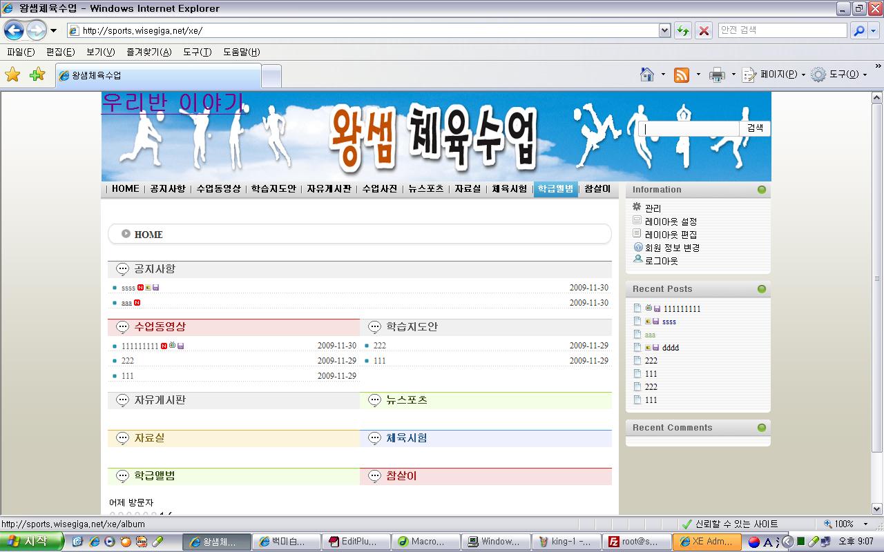Screen dimensions: 884x552
Task: Switch to the FileZilla root@s... taskbar window
Action: [x=636, y=542]
